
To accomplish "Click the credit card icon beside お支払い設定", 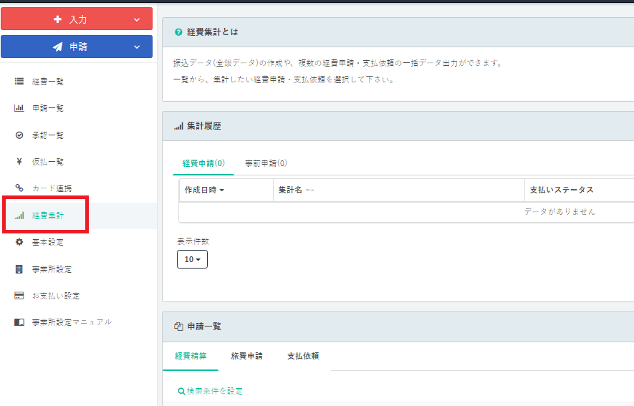I will (19, 296).
